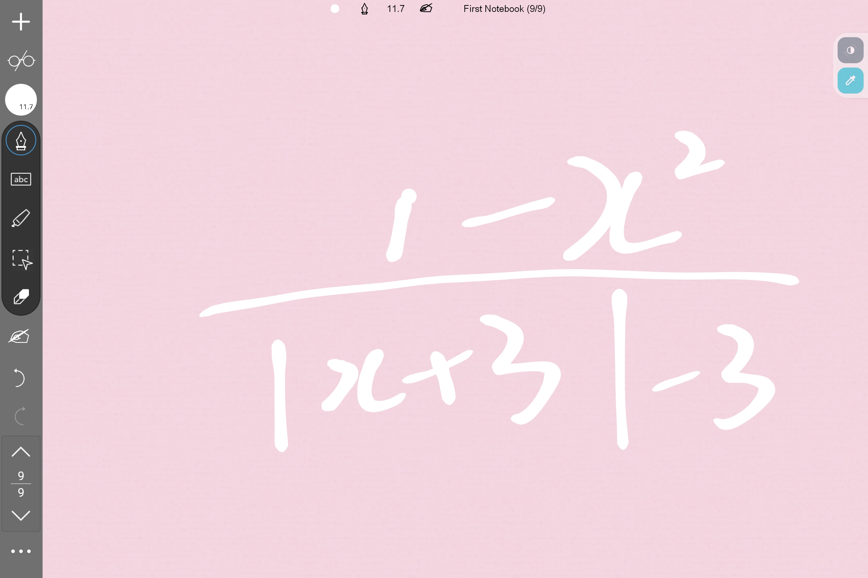The width and height of the screenshot is (868, 578).
Task: Tap the pen icon in top bar
Action: click(x=365, y=9)
